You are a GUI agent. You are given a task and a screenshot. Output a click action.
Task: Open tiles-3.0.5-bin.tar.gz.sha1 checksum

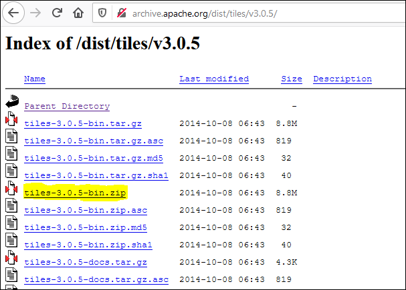96,175
